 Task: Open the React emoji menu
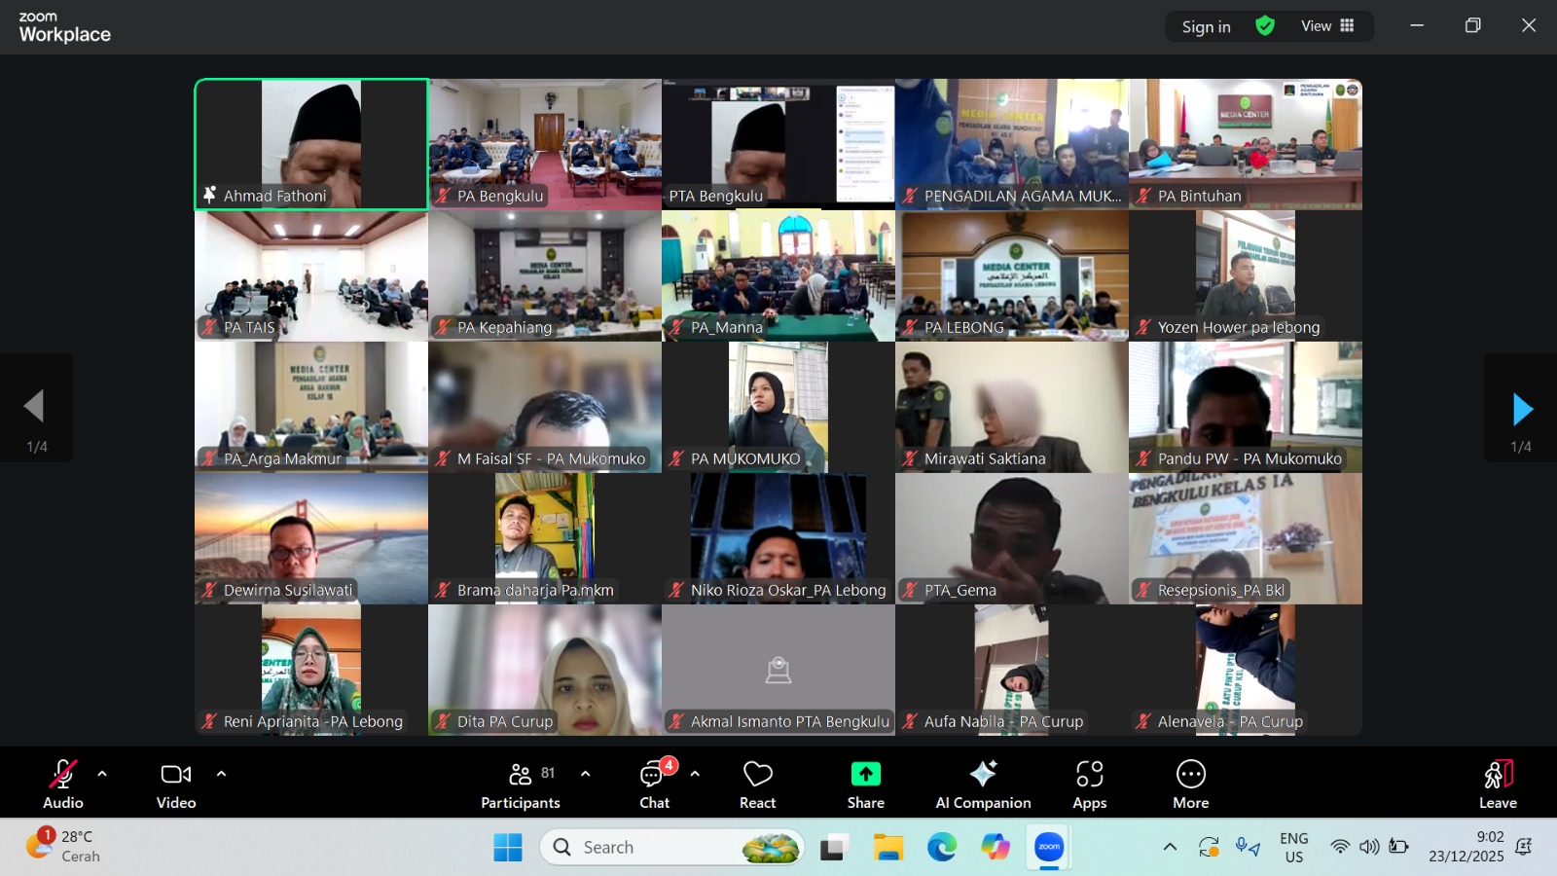click(757, 784)
